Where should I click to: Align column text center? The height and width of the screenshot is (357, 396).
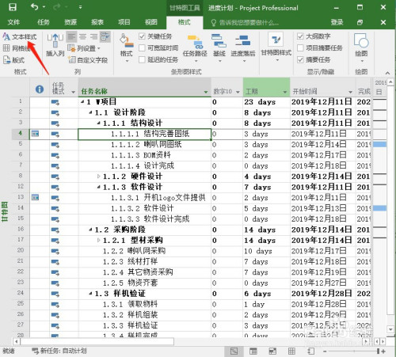pyautogui.click(x=82, y=36)
